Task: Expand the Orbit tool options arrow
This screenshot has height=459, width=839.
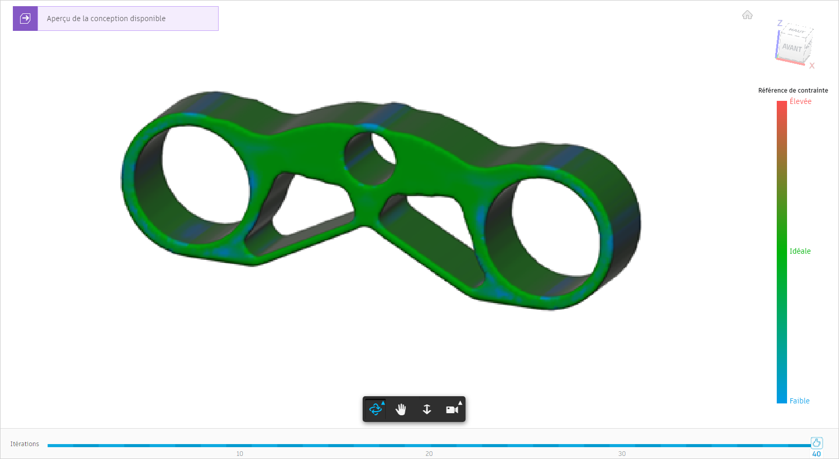Action: (383, 402)
